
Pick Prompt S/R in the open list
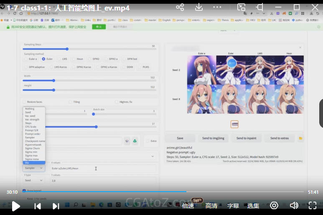(32, 130)
